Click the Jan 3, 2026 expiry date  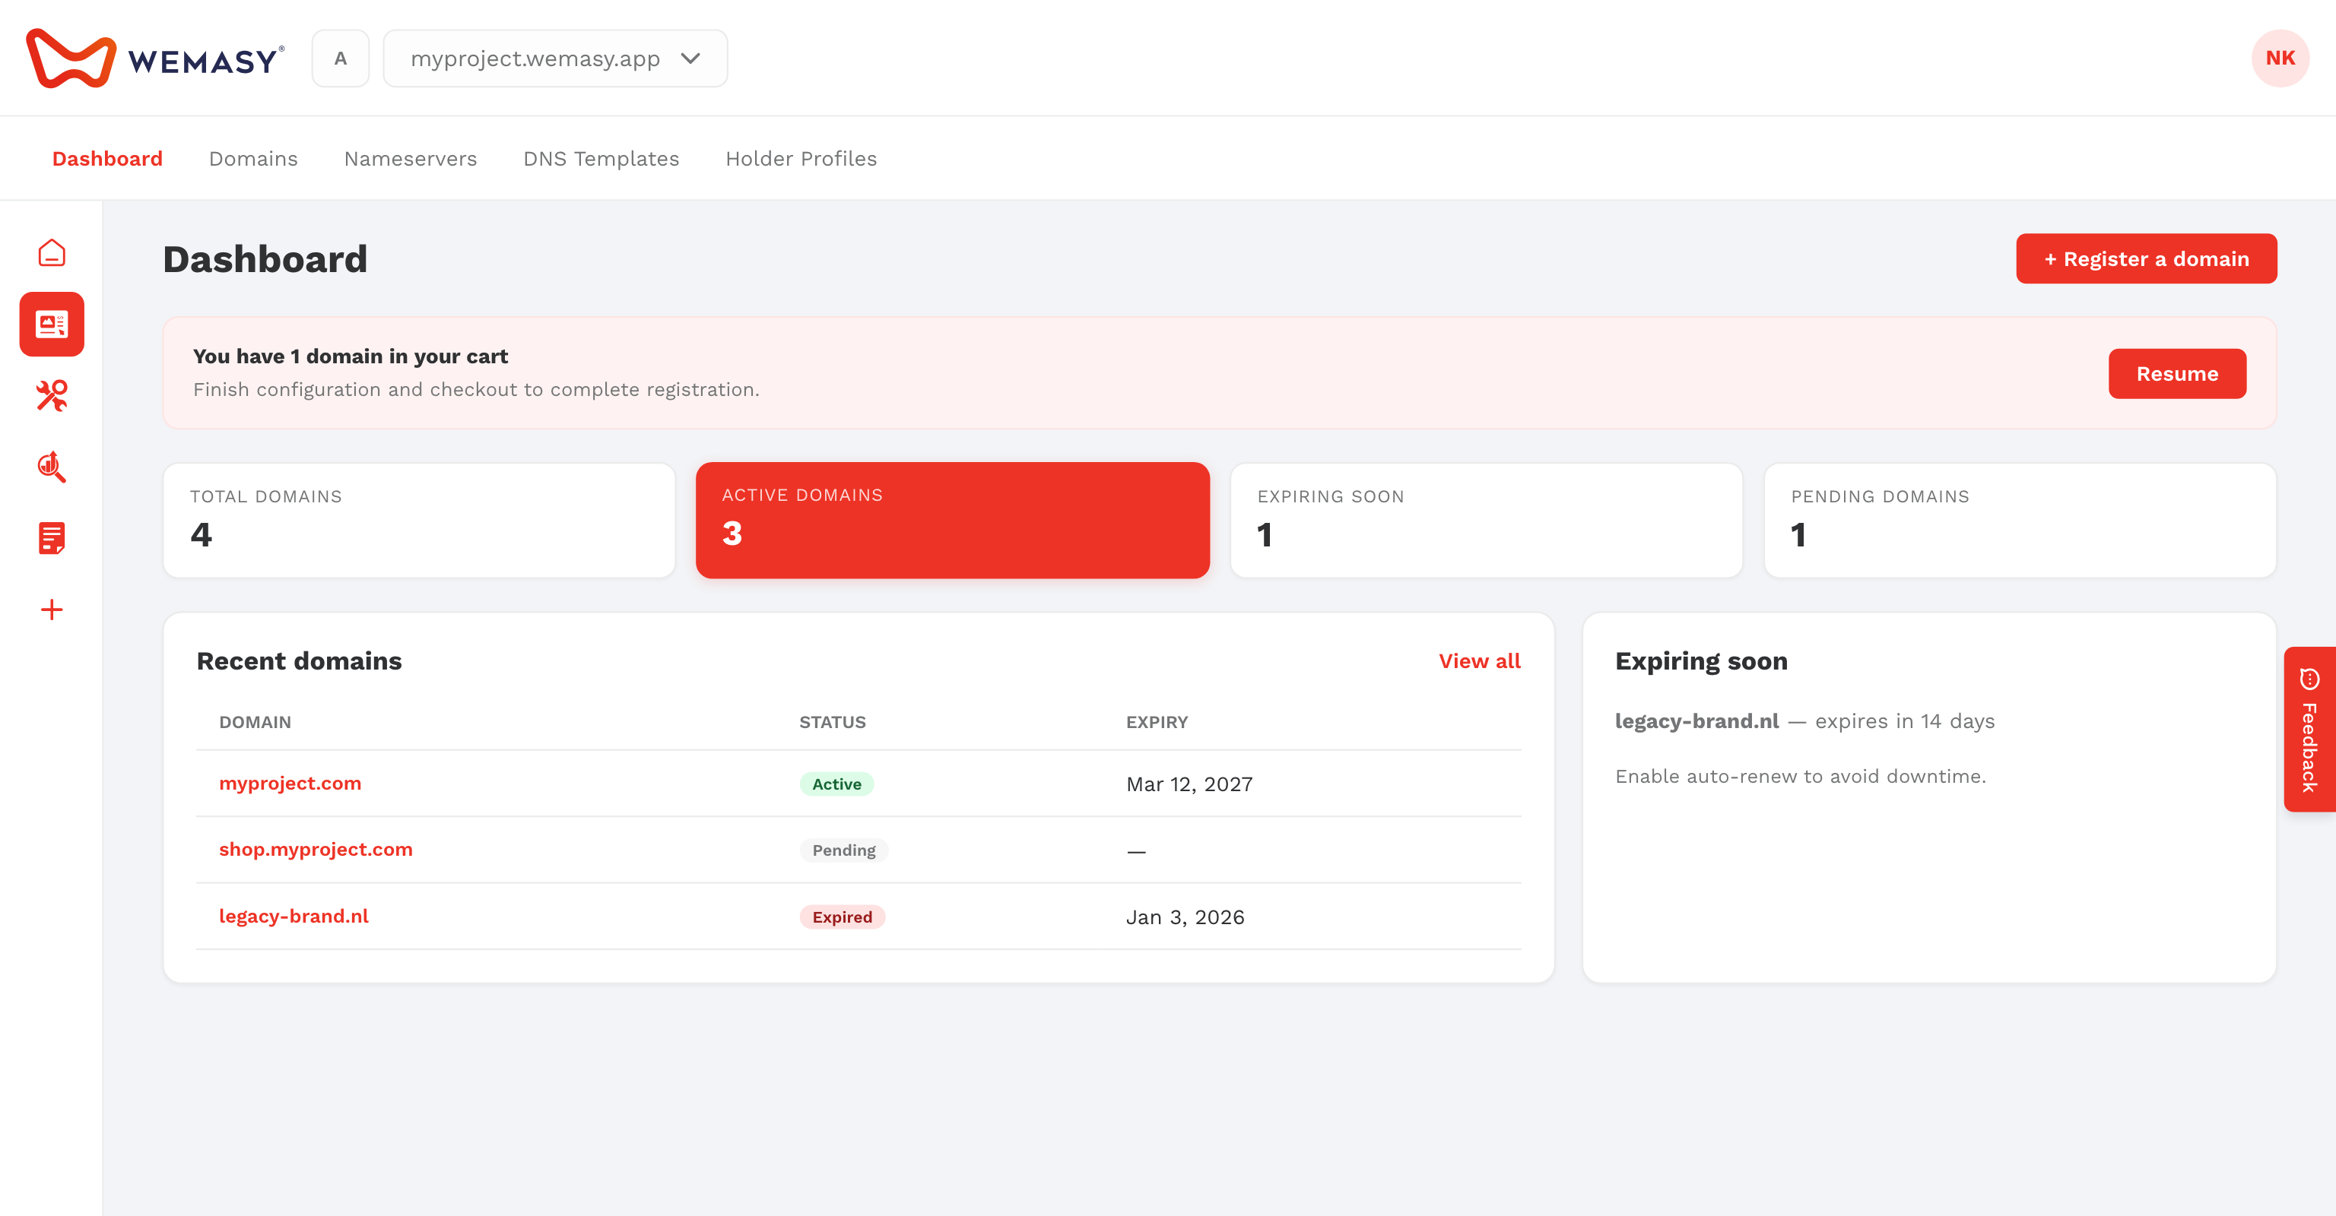(x=1184, y=917)
